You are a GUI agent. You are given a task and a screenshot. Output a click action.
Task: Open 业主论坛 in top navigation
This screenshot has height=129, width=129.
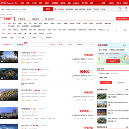(x=76, y=3)
